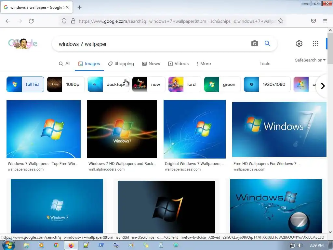Open the SafeSearch on dropdown

(310, 60)
